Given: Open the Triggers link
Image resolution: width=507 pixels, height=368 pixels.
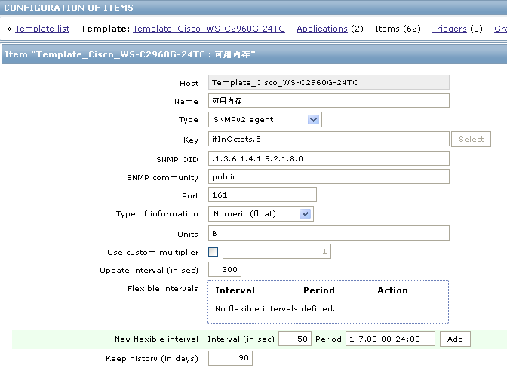Looking at the screenshot, I should pos(450,29).
